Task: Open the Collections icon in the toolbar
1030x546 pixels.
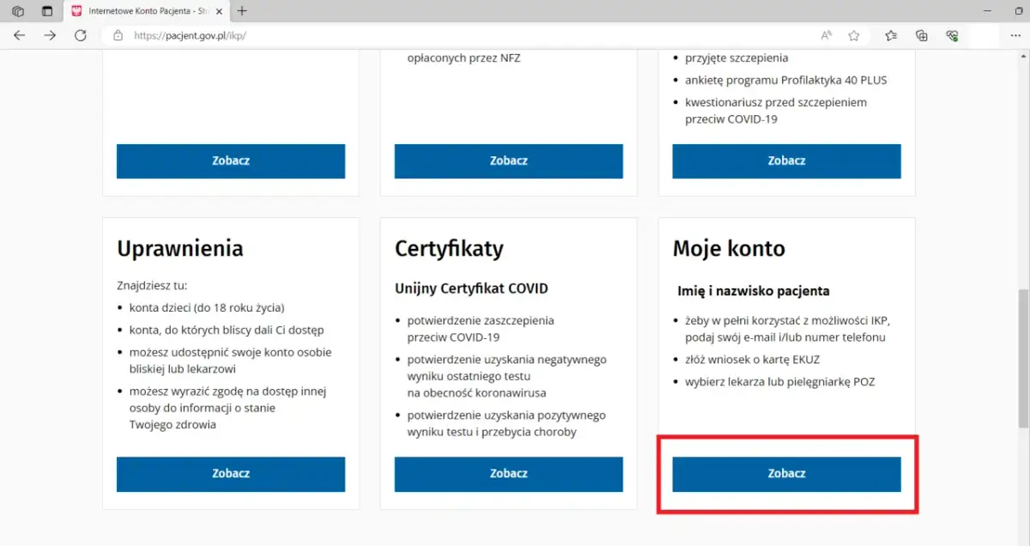Action: pos(921,35)
